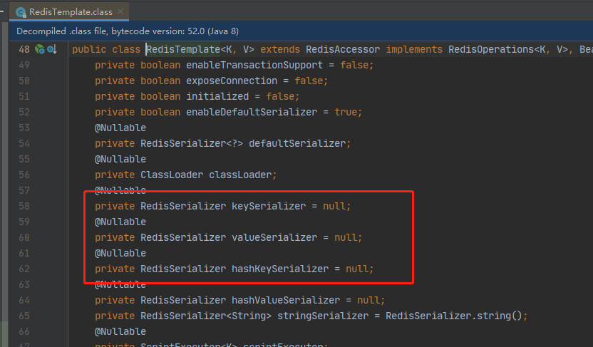Click the valueSerializer field name
The height and width of the screenshot is (347, 593).
(274, 238)
